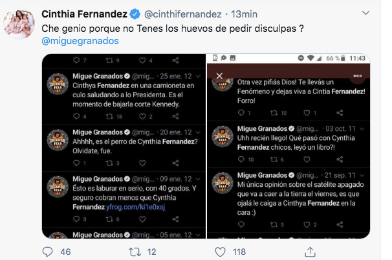Click reply icon under the "corte Kennedy" tweet

tap(85, 117)
